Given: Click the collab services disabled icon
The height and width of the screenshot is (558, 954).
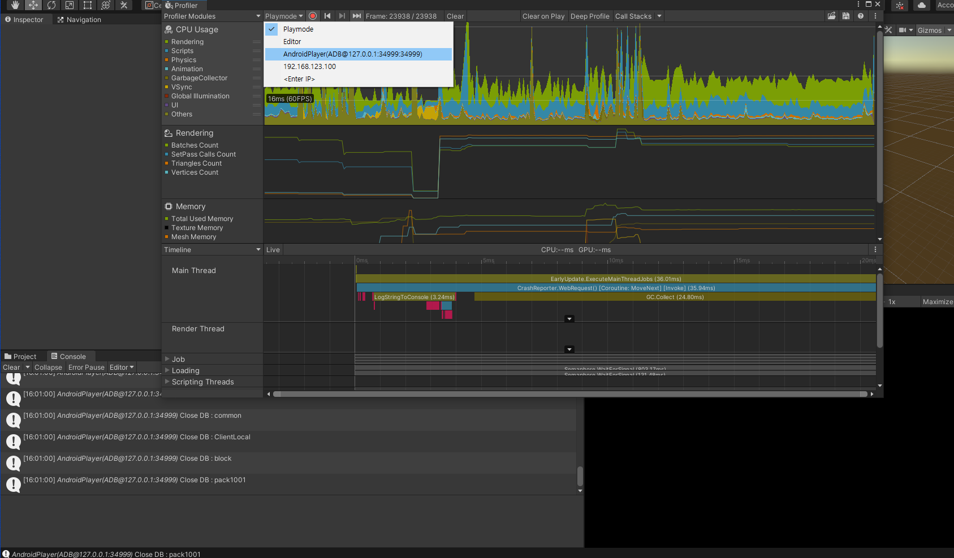Looking at the screenshot, I should click(x=900, y=6).
